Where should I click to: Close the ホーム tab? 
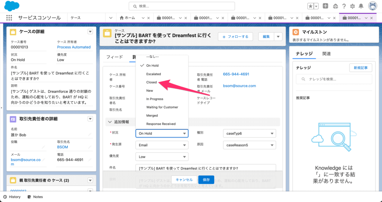click(x=148, y=18)
